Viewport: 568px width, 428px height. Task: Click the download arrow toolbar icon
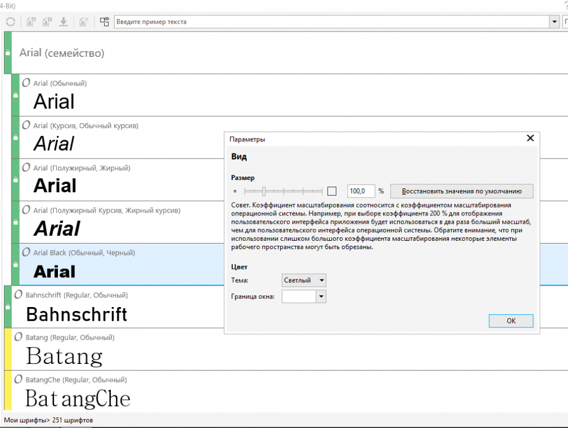pos(64,22)
